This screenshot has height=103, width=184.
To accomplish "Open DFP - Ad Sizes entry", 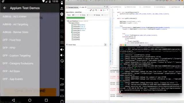I will tap(11, 71).
